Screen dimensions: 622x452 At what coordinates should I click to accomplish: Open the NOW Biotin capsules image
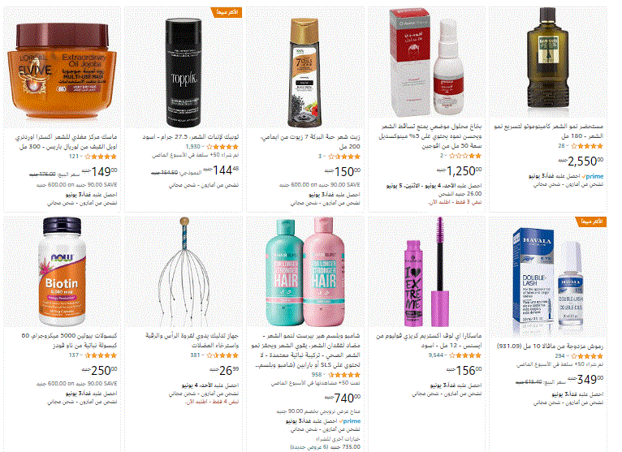pyautogui.click(x=62, y=272)
